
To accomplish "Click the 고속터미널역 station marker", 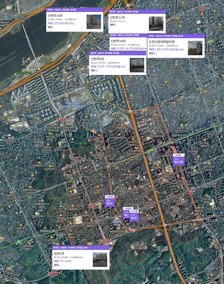I will (67, 96).
